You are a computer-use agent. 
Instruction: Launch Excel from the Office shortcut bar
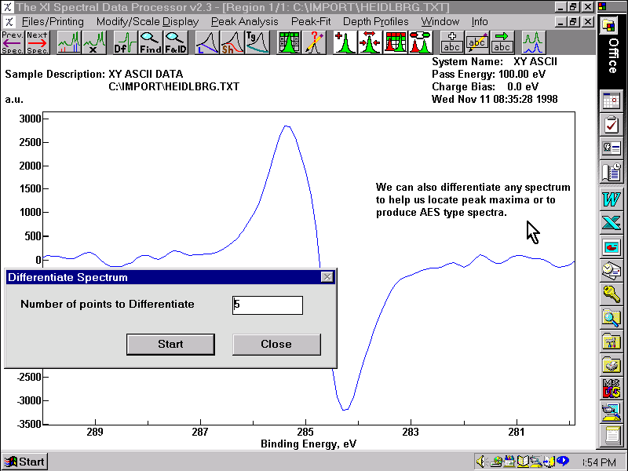(611, 222)
